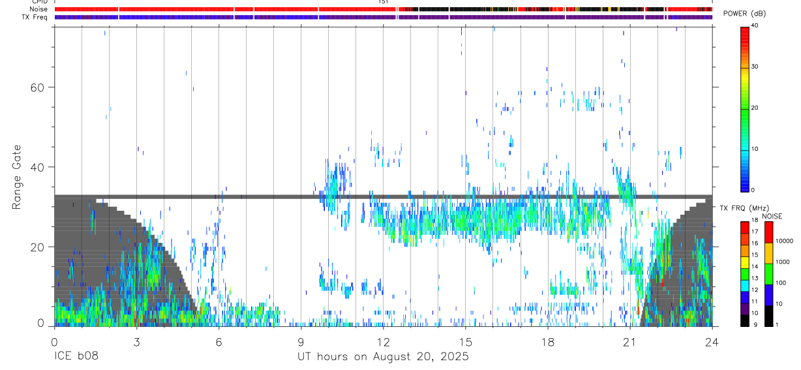The image size is (801, 370).
Task: Click the 10000 label beside NOISE colorbar
Action: point(783,241)
